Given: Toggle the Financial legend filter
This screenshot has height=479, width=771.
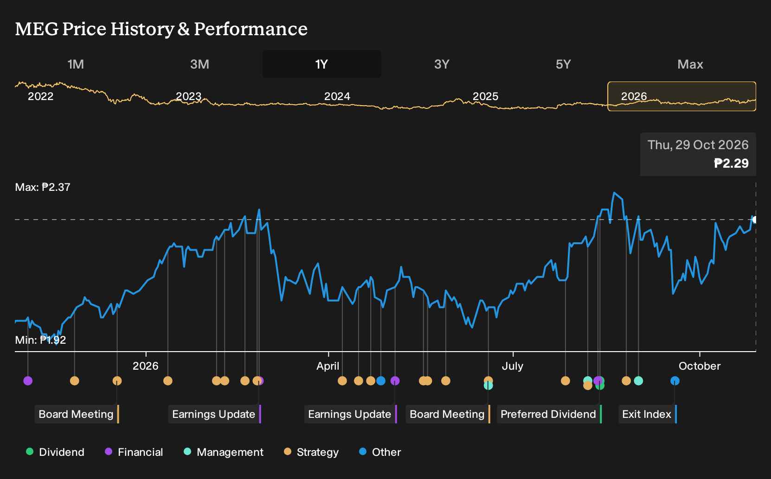Looking at the screenshot, I should (134, 452).
